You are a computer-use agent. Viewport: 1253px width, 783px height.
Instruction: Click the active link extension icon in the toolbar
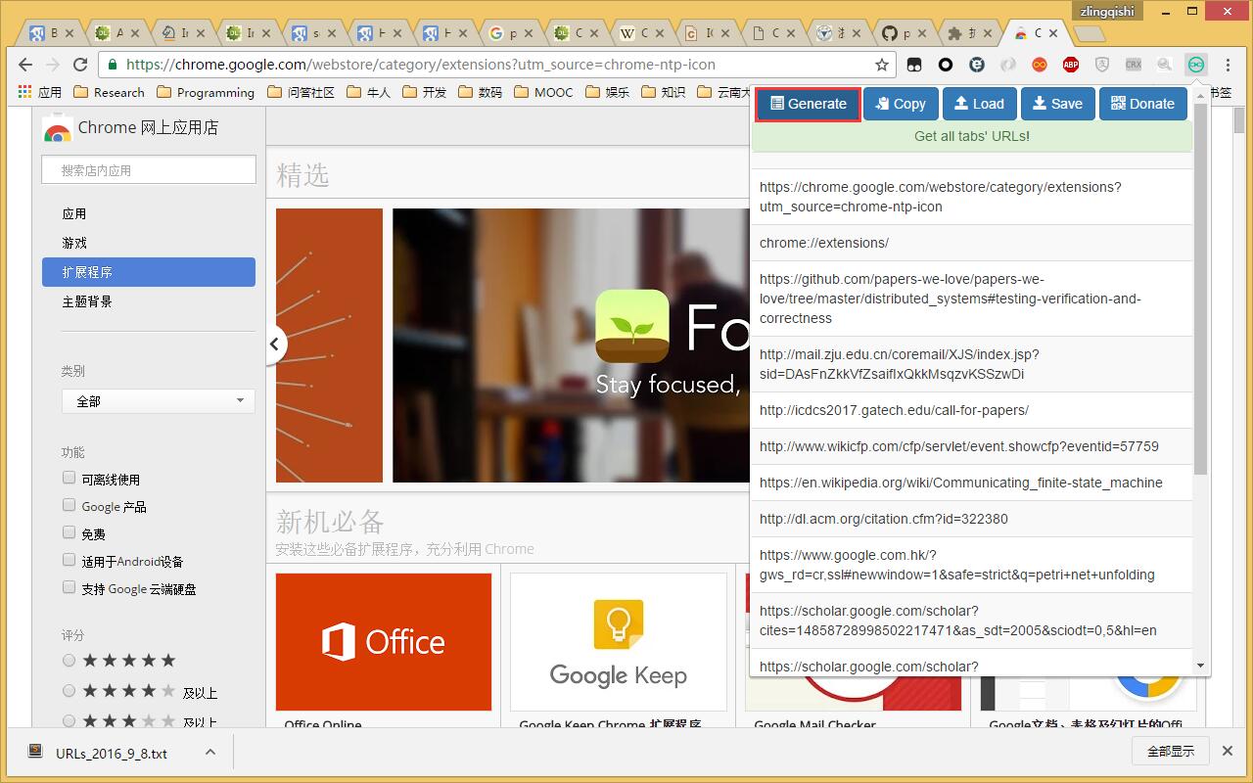(x=1195, y=65)
